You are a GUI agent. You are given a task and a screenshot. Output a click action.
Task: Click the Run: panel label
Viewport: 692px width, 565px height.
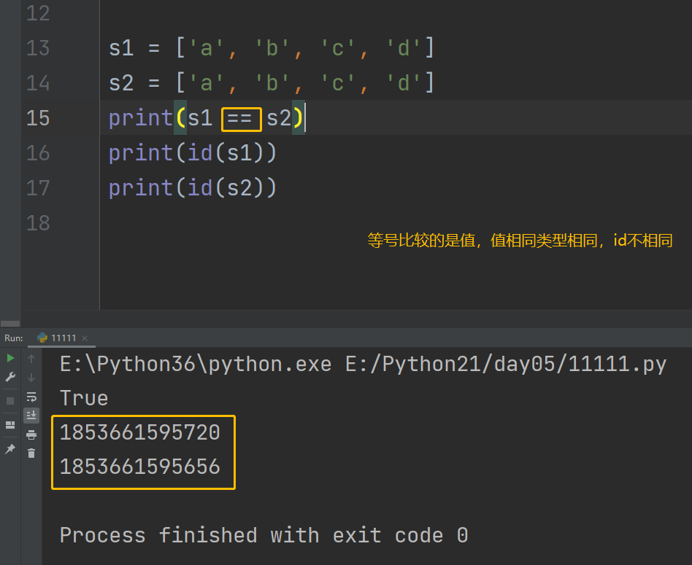tap(14, 338)
